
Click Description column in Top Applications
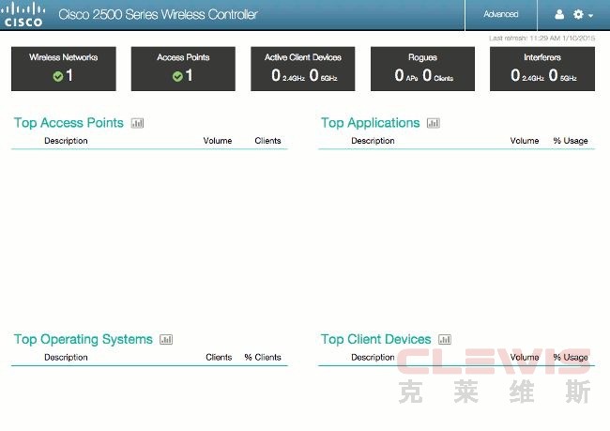373,141
